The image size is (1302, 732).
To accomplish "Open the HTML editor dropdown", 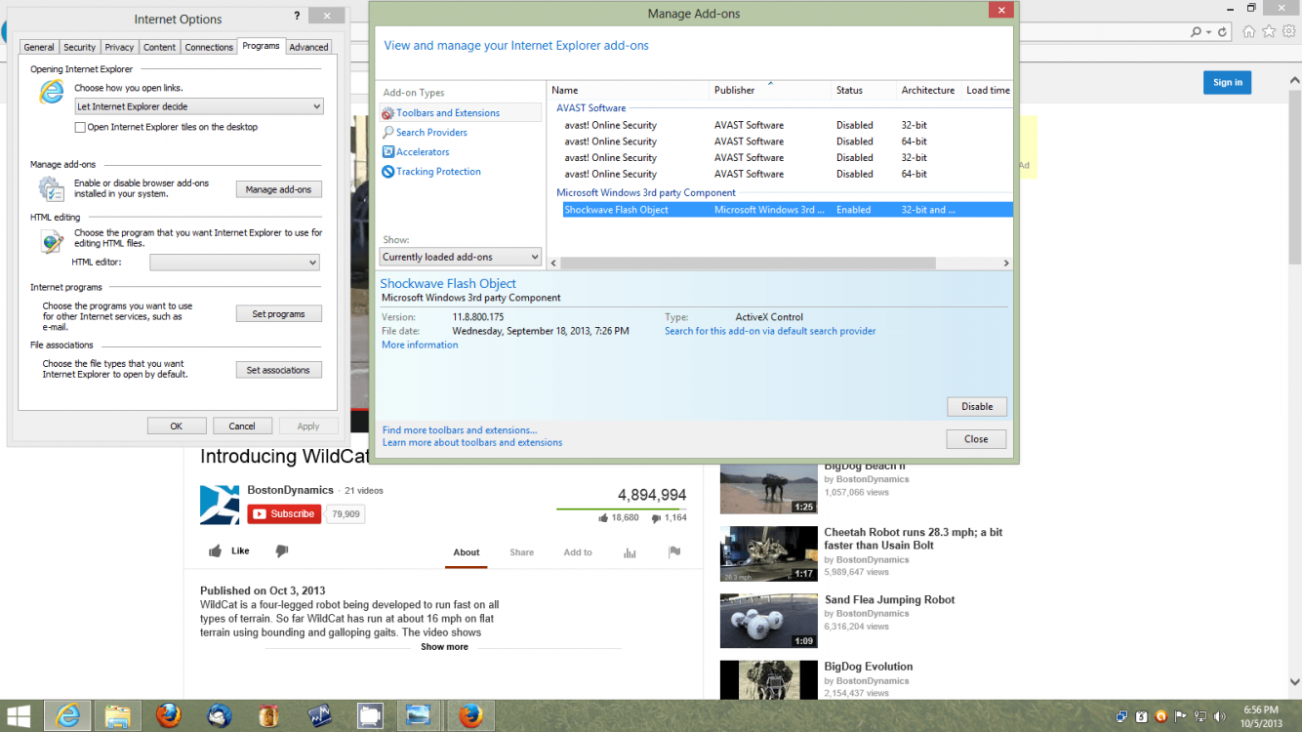I will 234,263.
